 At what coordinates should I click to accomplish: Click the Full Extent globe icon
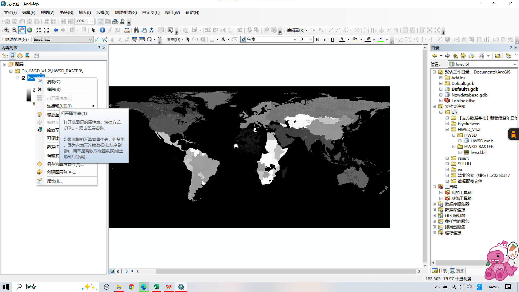[x=29, y=30]
